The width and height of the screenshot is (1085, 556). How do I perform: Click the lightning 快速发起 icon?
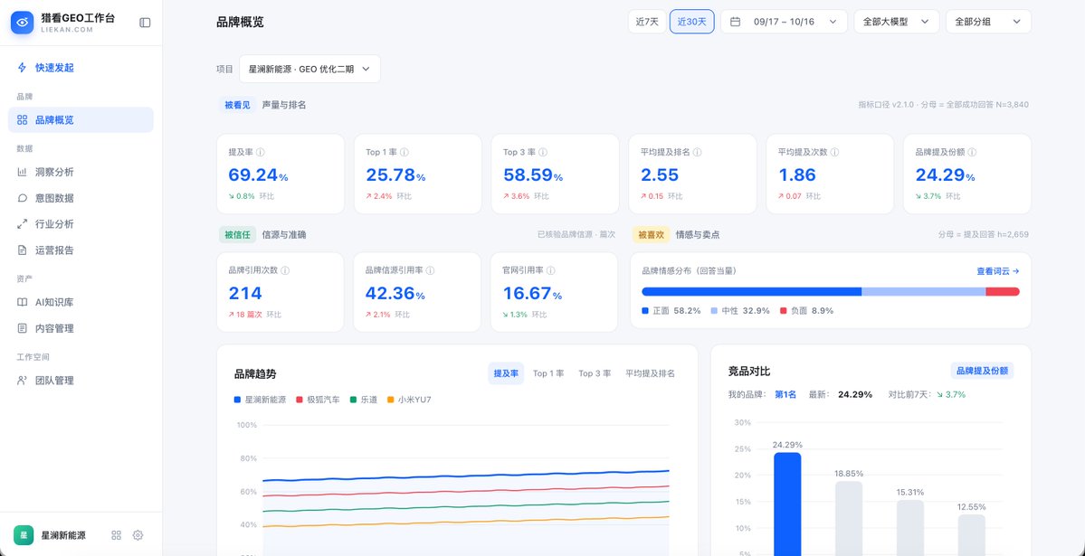click(x=22, y=68)
